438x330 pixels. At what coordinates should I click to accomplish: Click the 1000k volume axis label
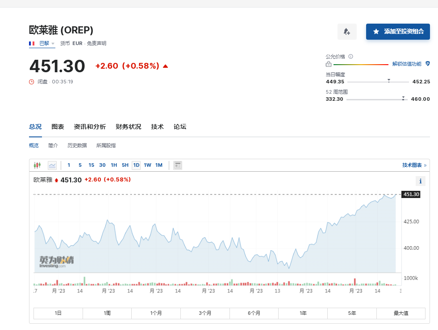(x=411, y=278)
